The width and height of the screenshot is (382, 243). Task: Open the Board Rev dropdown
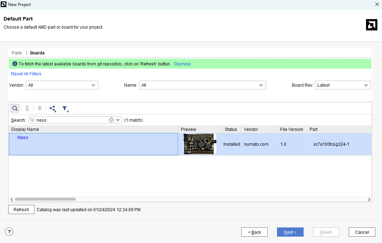(343, 85)
